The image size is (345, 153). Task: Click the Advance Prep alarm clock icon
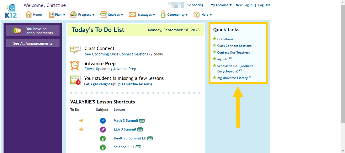point(75,66)
